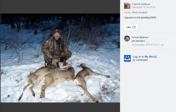Click the comment text это жестоко
Image resolution: width=176 pixels, height=112 pixels.
[x=140, y=41]
